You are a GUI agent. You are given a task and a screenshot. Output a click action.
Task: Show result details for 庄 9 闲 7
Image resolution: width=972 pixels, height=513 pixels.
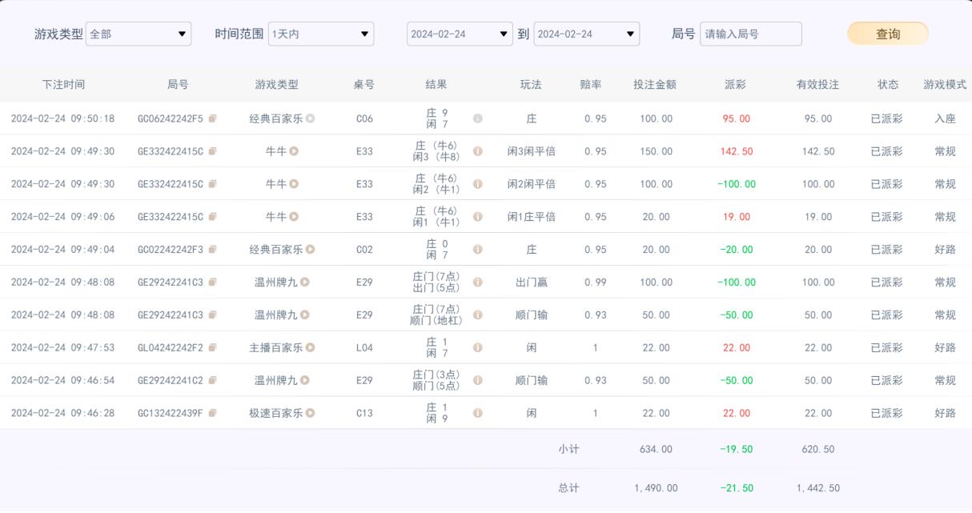click(x=478, y=118)
